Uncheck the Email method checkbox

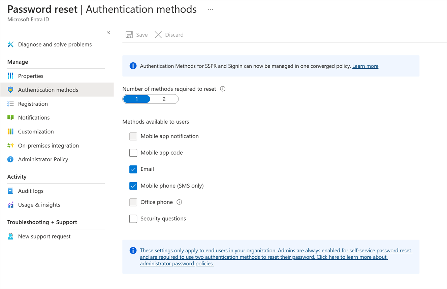(133, 169)
